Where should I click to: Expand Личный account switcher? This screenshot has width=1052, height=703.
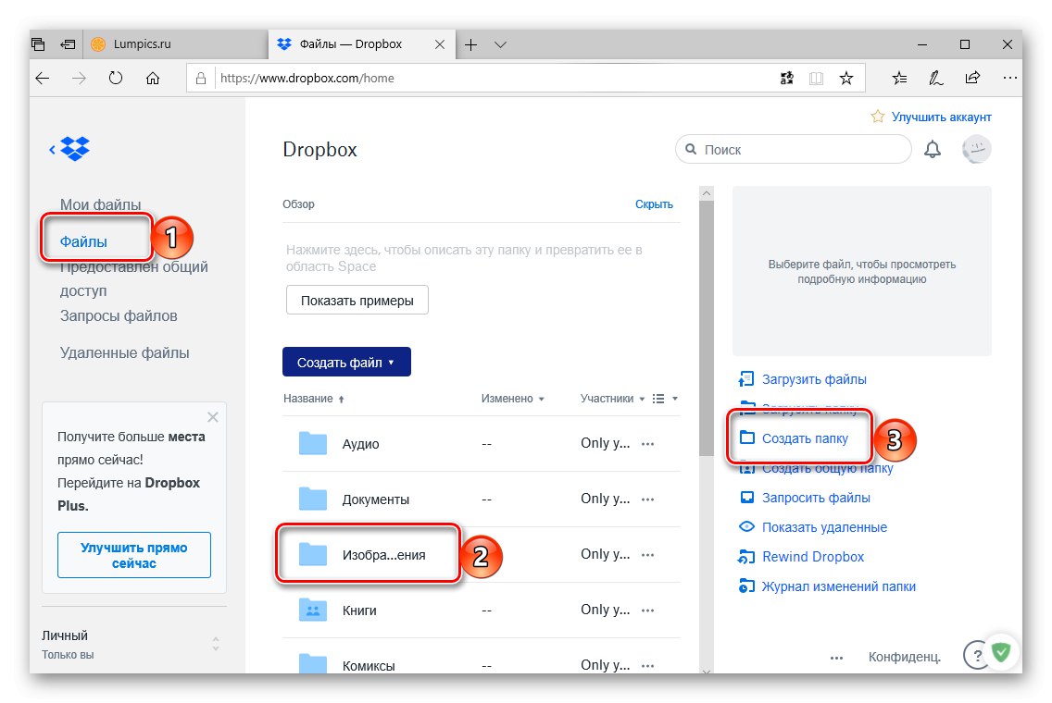coord(216,644)
